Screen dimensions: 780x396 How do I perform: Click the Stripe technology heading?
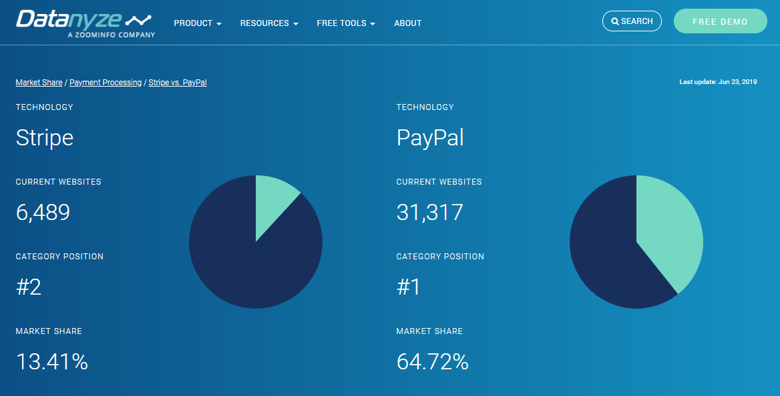(x=44, y=137)
